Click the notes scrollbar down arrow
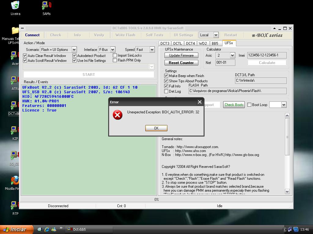Image resolution: width=313 pixels, height=234 pixels. point(287,192)
